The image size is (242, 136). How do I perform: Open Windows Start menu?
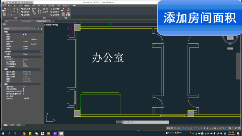(x=3, y=133)
